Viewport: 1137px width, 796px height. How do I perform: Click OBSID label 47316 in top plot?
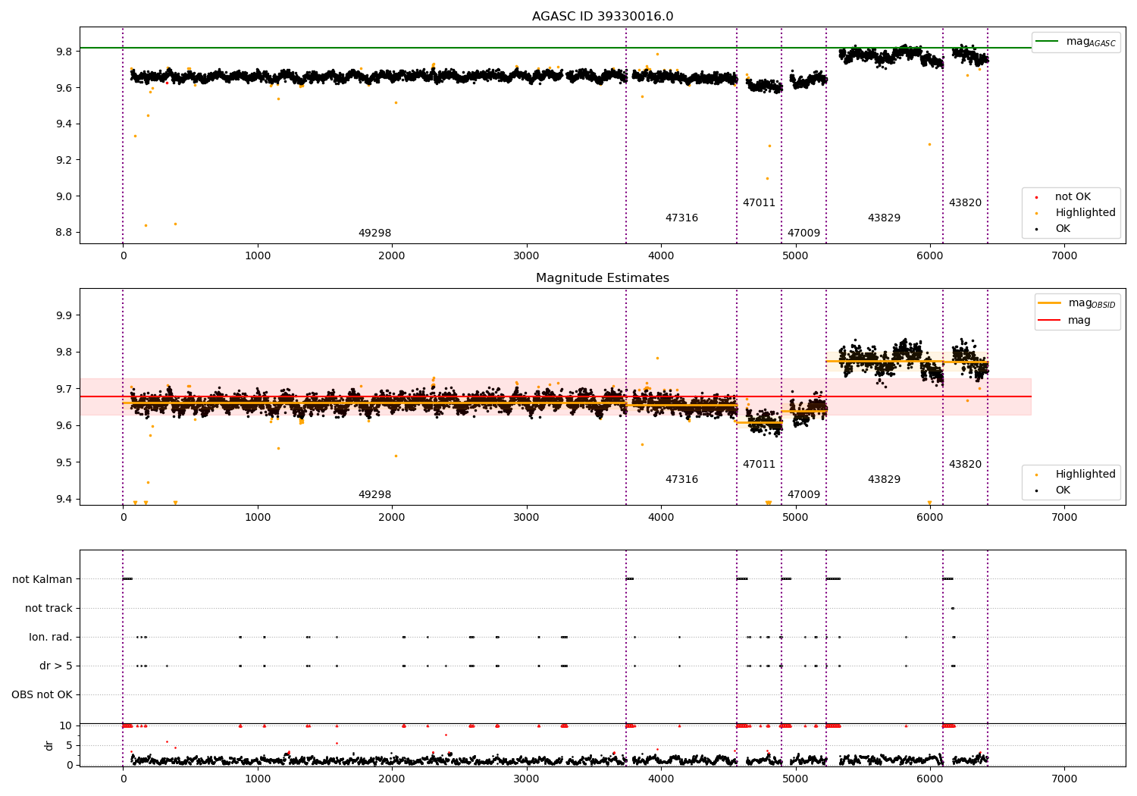[x=681, y=218]
